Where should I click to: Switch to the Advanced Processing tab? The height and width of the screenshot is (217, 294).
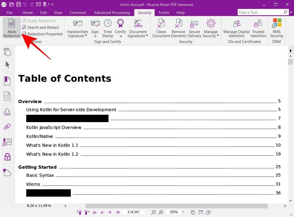coord(112,12)
